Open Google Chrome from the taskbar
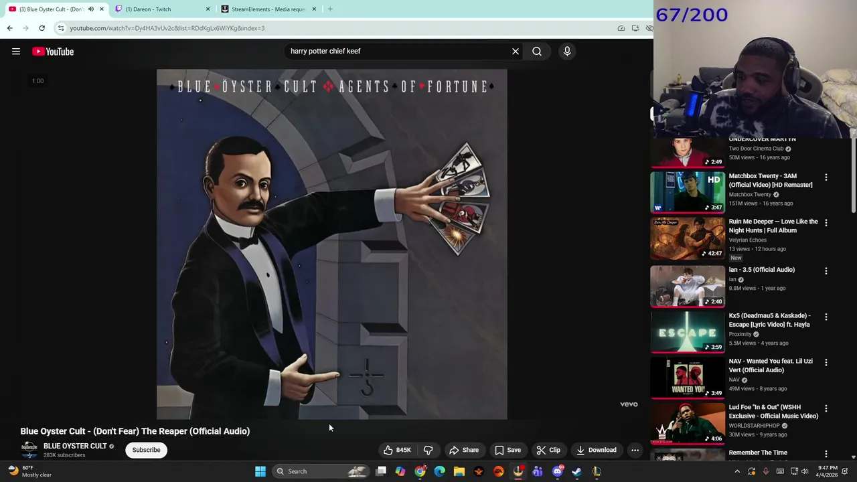Screen dimensions: 857x482 420,471
